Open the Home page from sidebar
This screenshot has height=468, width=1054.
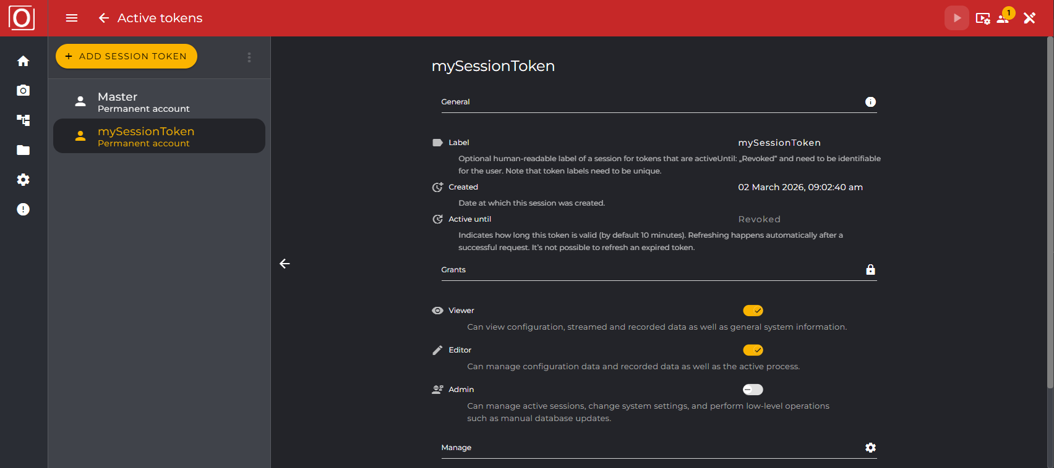[x=24, y=61]
